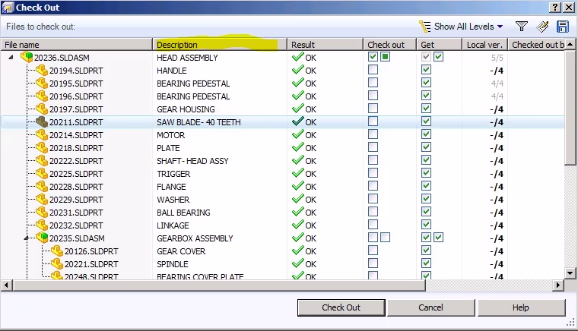Uncheck Check out for 20236.SLDASM

(x=373, y=57)
